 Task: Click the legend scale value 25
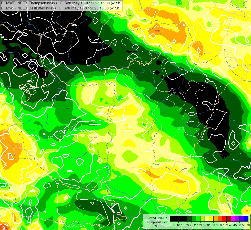192,225
